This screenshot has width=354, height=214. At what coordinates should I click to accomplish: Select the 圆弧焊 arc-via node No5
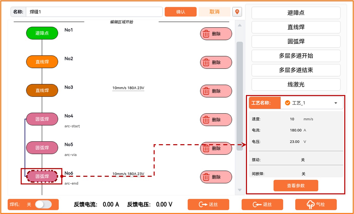pos(42,148)
